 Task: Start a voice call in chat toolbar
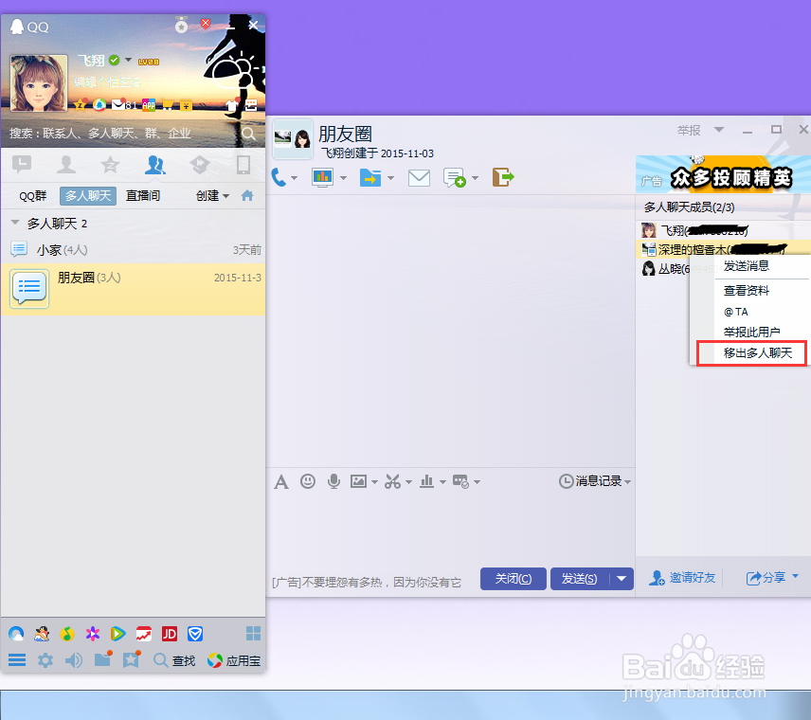pos(279,177)
